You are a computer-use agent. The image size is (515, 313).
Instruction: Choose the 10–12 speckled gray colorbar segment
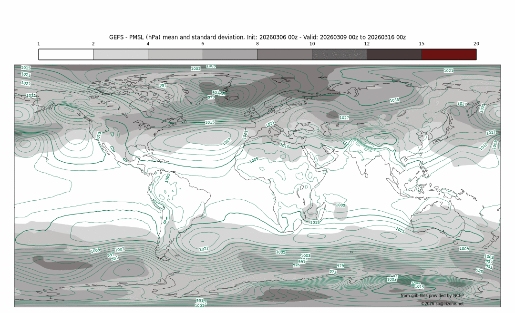tap(340, 54)
